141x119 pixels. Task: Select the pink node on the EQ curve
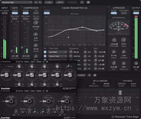(68, 37)
